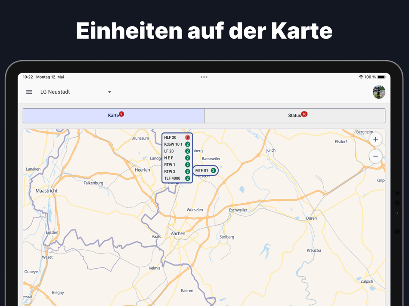Click the red status 3 badge on HLF 20
Viewport: 409px width, 306px height.
pyautogui.click(x=187, y=137)
